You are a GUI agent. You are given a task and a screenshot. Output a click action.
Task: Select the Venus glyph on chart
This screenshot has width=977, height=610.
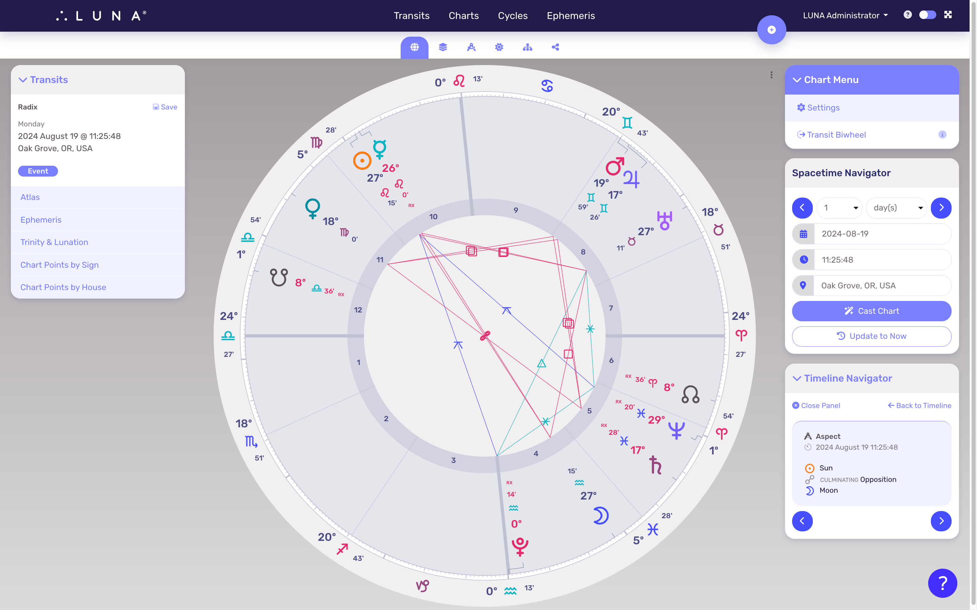(312, 208)
